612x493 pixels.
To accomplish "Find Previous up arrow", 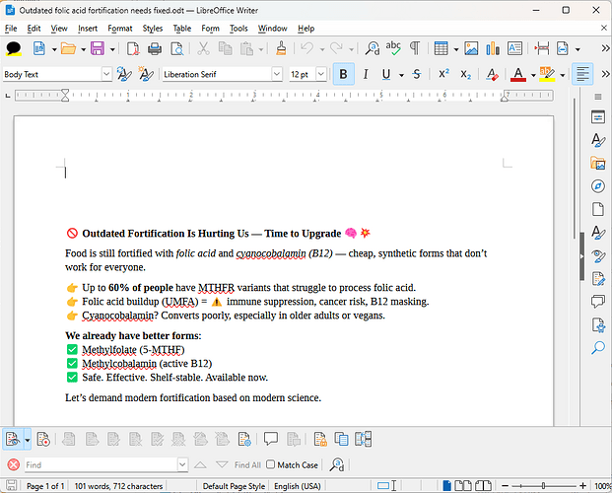I will point(200,464).
